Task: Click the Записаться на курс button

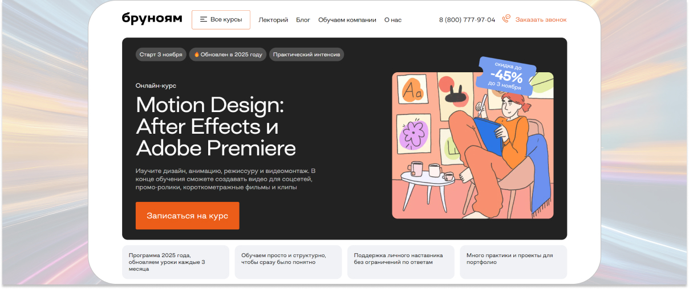Action: coord(187,216)
